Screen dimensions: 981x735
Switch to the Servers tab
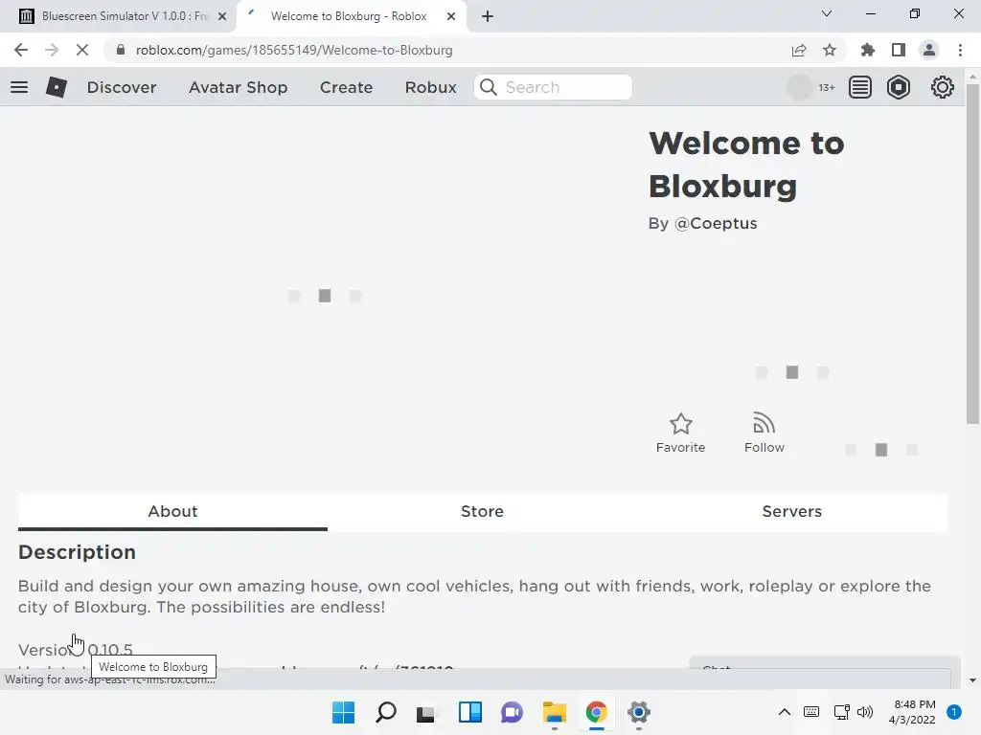pyautogui.click(x=792, y=511)
